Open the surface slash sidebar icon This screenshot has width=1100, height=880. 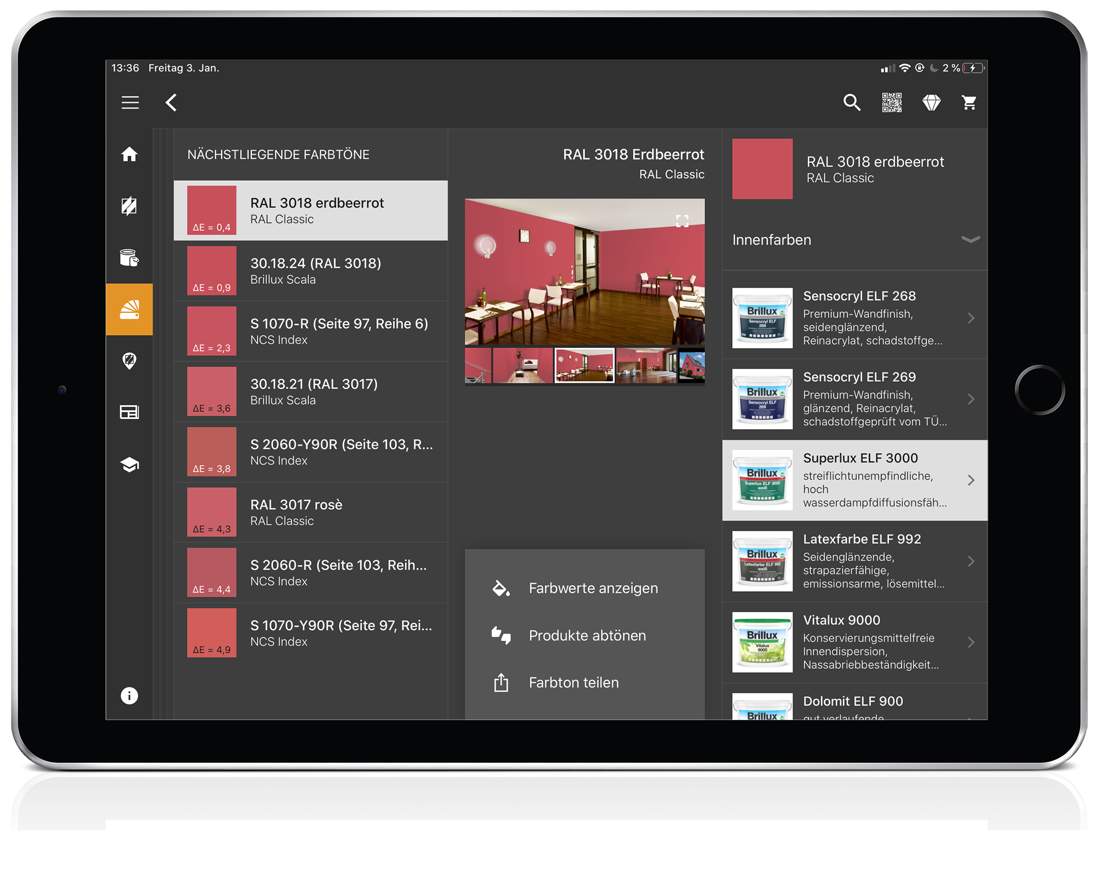coord(129,206)
